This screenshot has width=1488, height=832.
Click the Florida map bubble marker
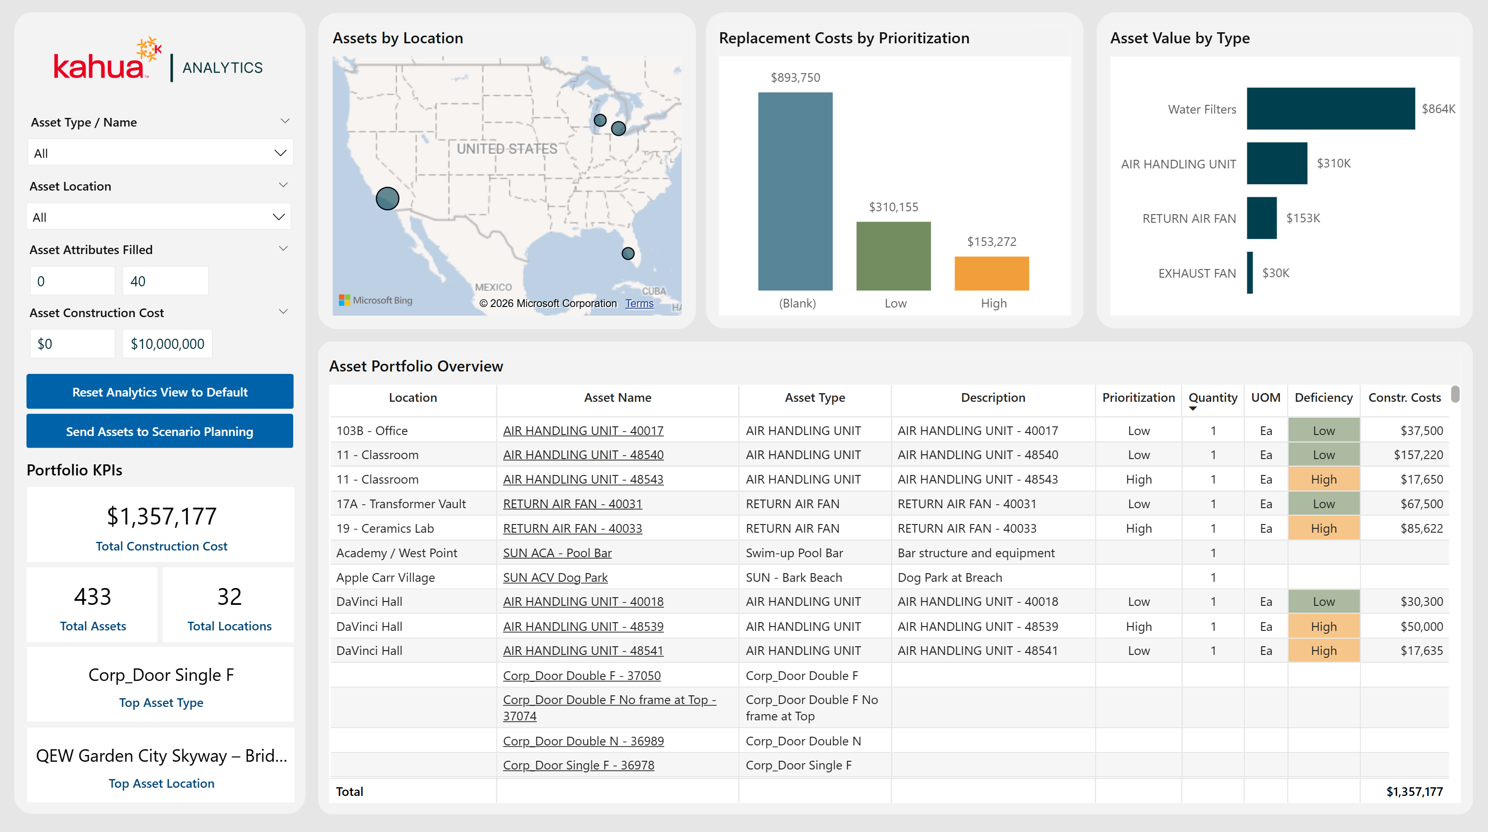point(628,253)
